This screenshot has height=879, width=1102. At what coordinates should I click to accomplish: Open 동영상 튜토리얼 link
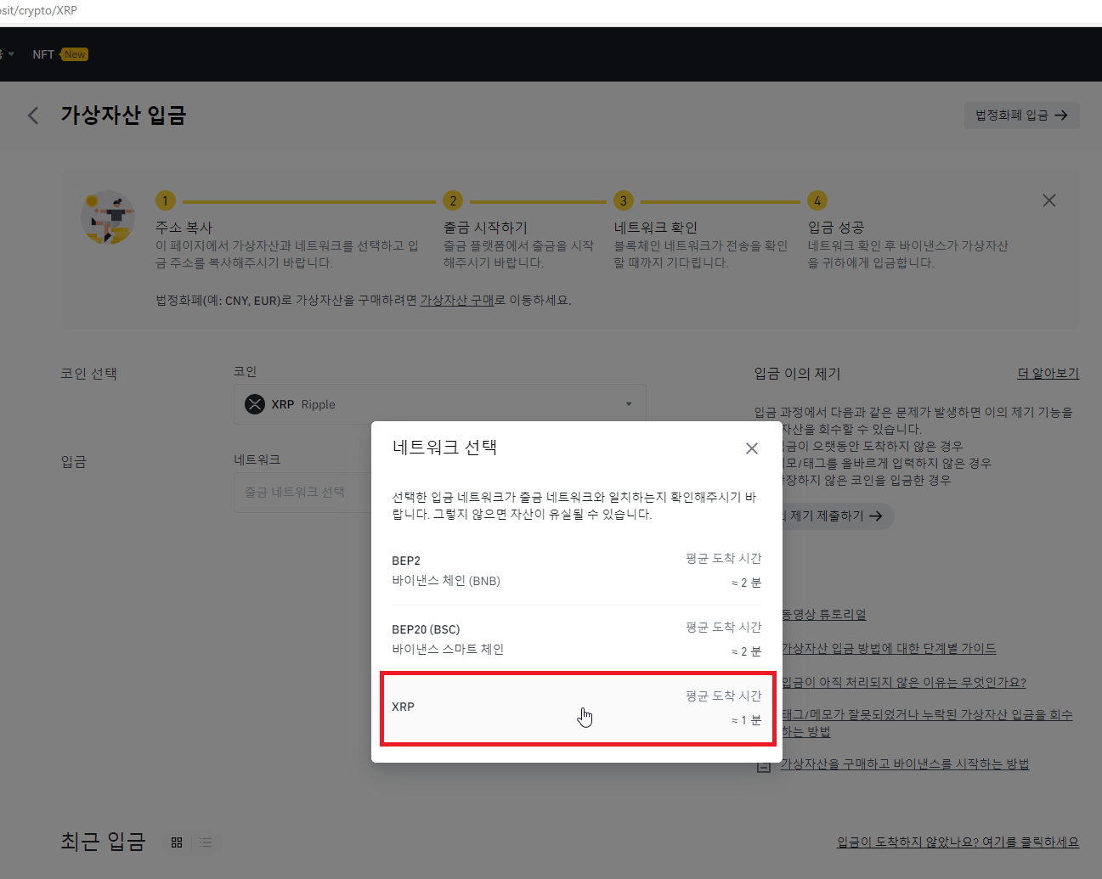pos(823,614)
